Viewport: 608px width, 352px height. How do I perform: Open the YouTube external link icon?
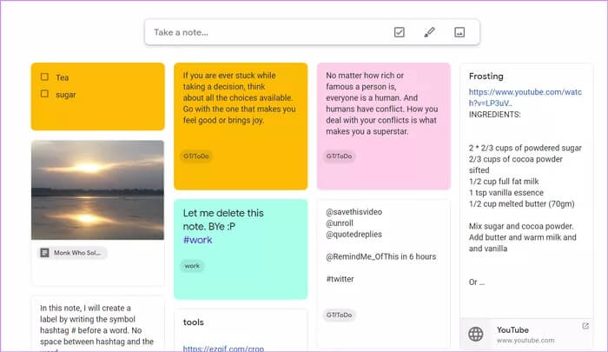(x=585, y=327)
